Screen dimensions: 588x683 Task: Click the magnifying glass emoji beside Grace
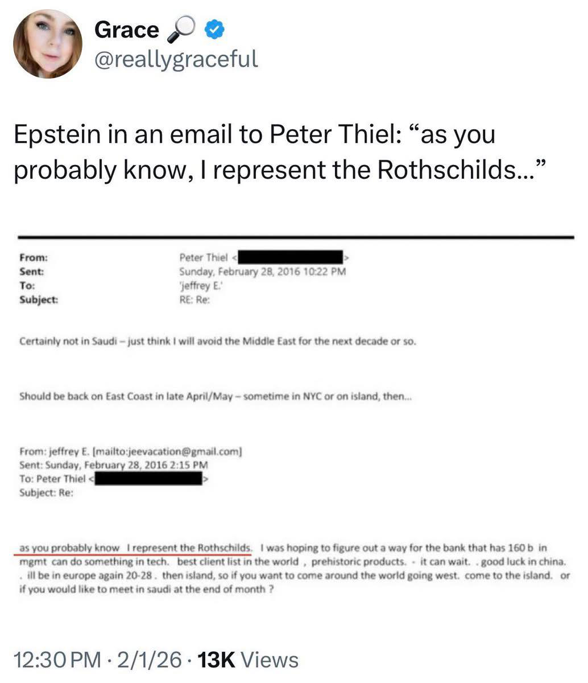point(181,31)
